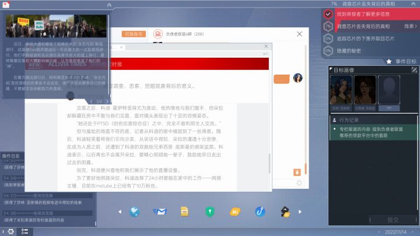Open the green shield password cracker app

pyautogui.click(x=210, y=212)
